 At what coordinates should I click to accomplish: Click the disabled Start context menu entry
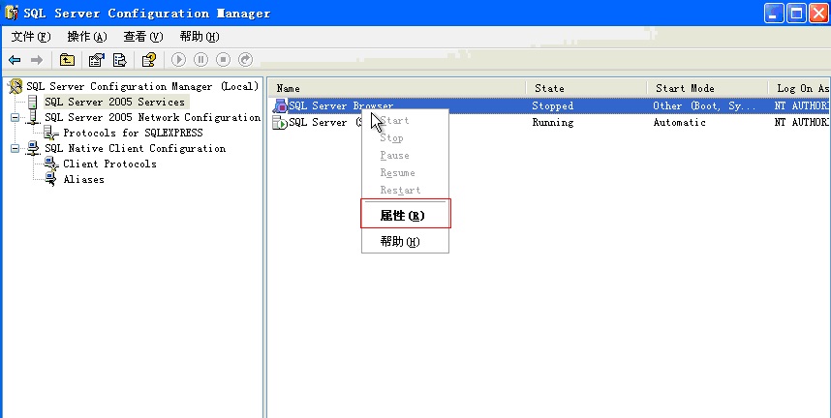point(406,121)
